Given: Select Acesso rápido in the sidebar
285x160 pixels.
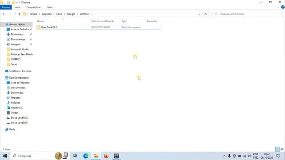Looking at the screenshot, I should (x=17, y=24).
